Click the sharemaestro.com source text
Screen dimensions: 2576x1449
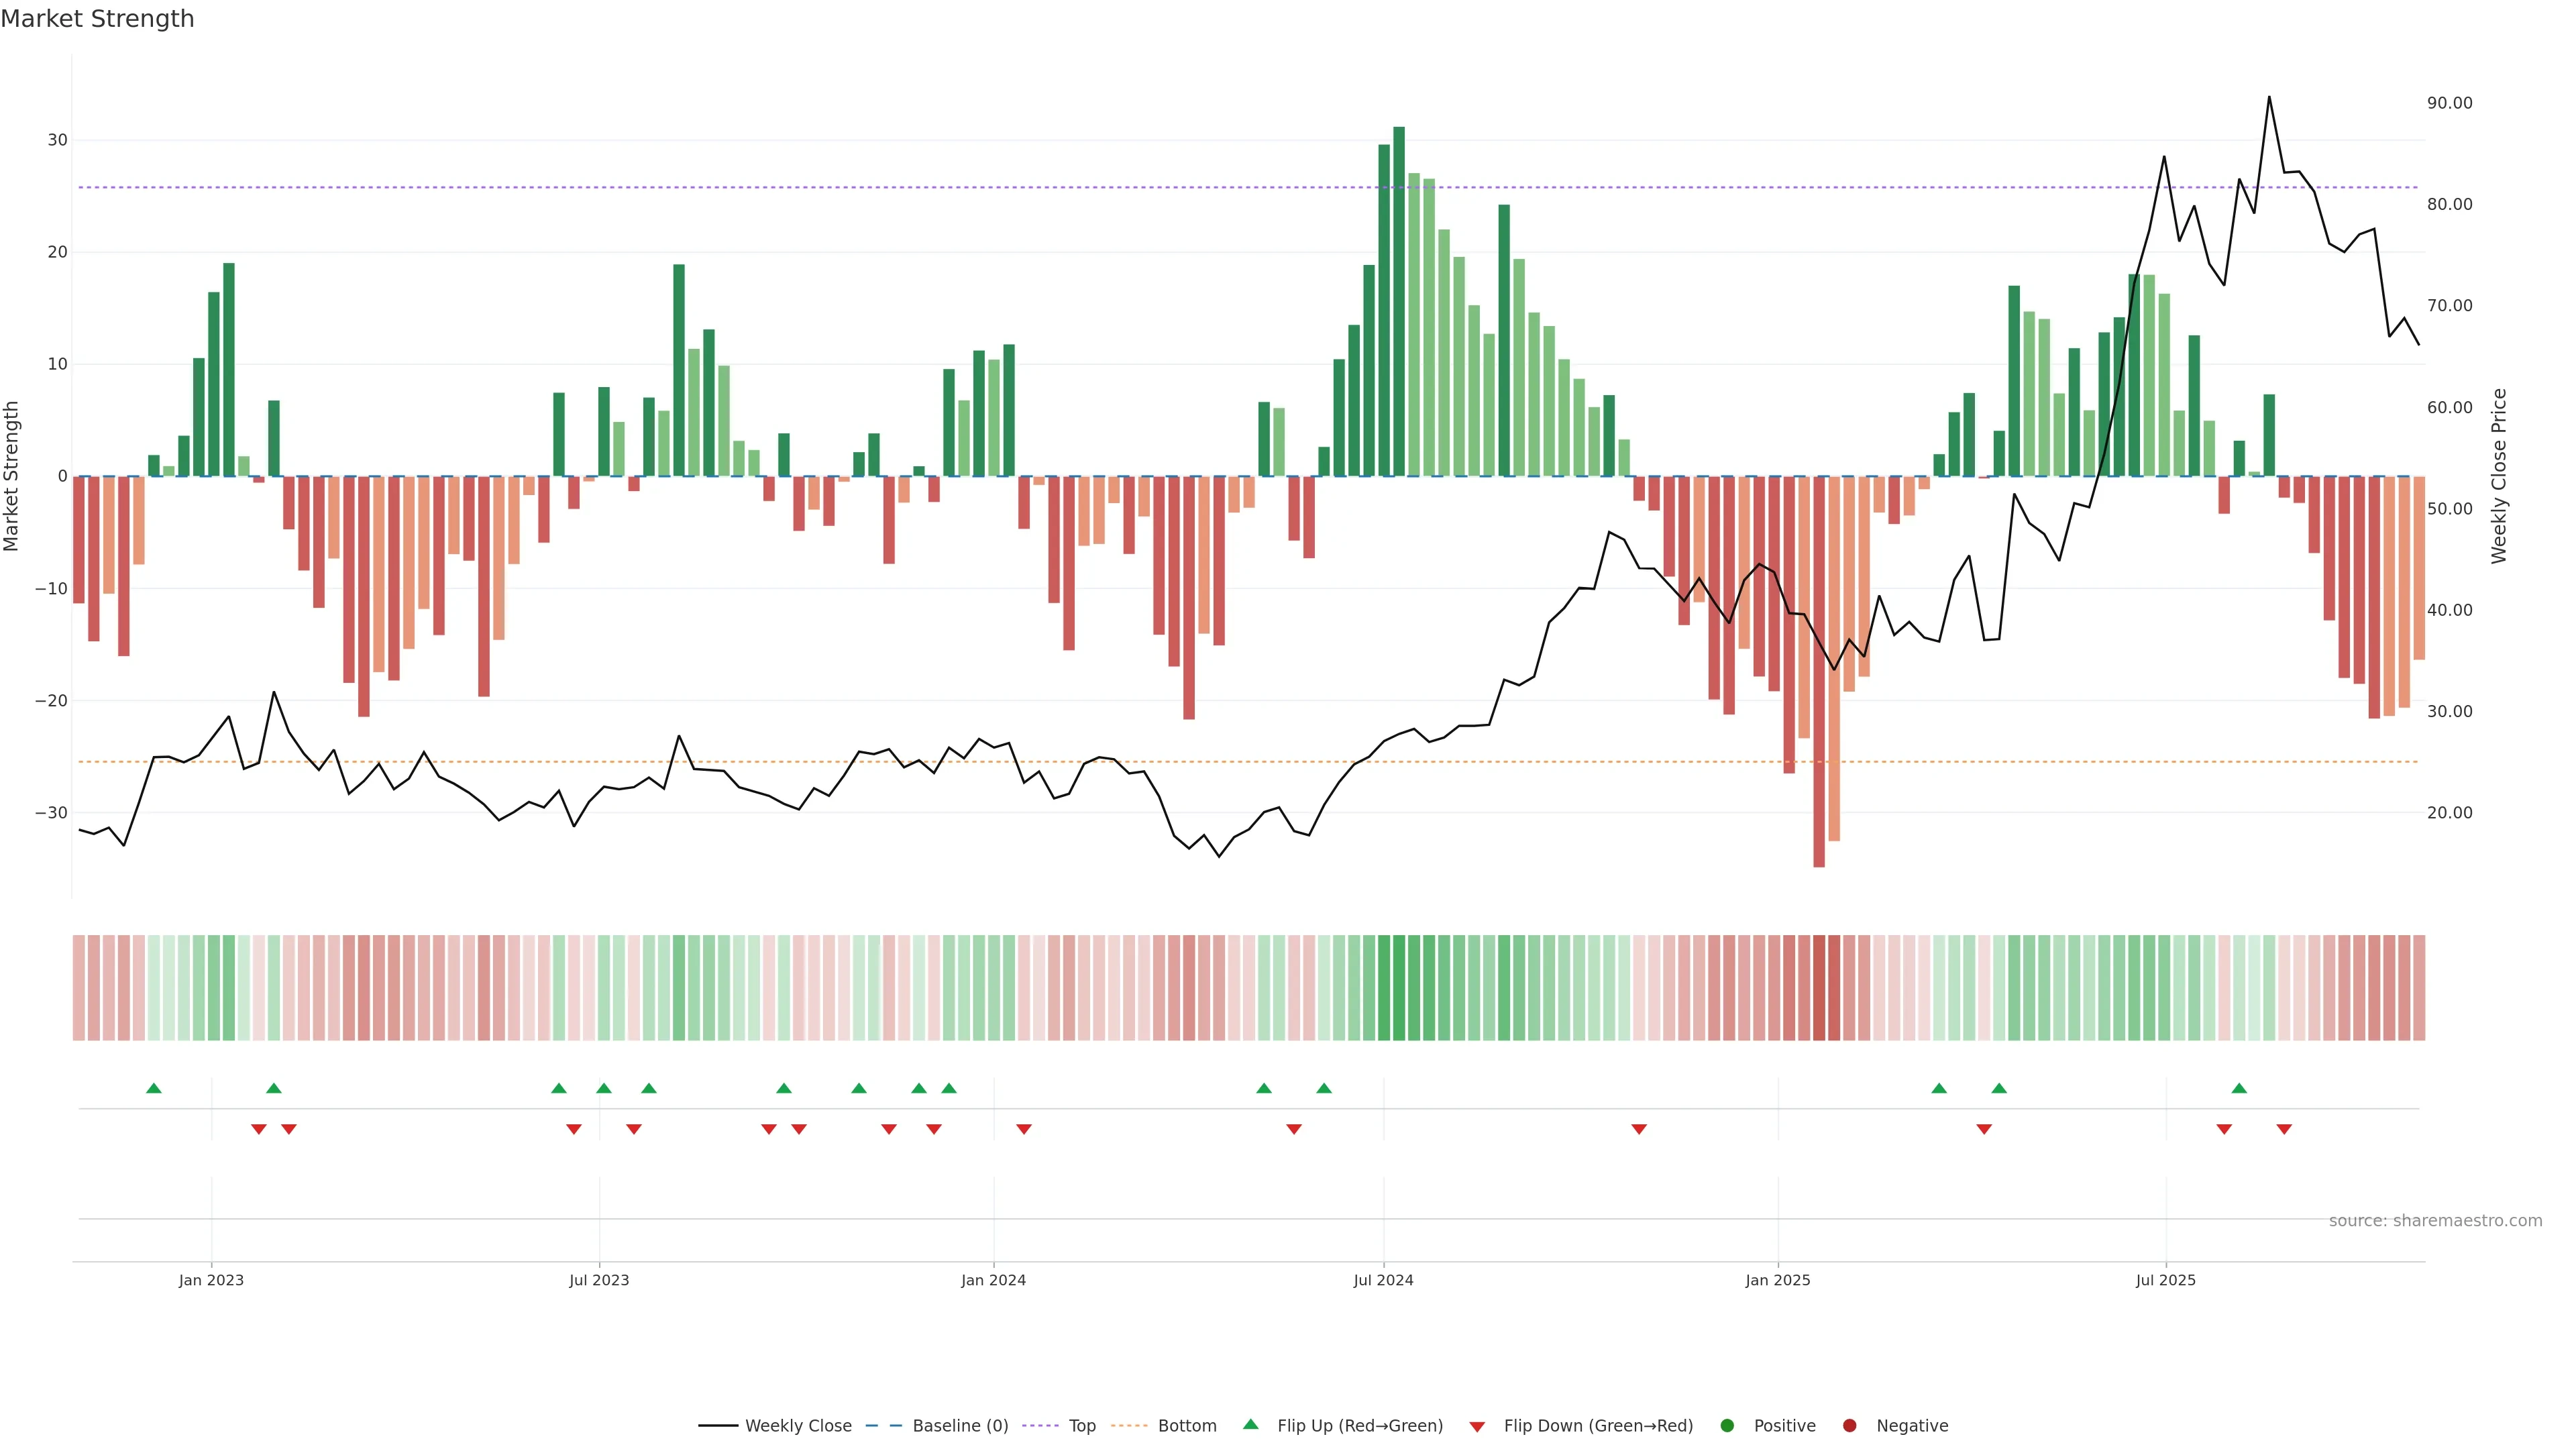click(x=2435, y=1220)
